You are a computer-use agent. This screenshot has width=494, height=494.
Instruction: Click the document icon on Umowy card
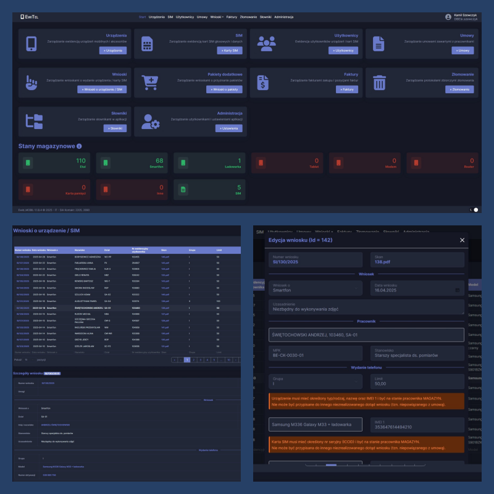(x=379, y=44)
